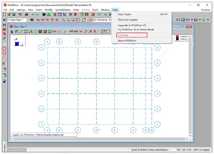Click grid bubble A at top
Screen dimensions: 214x154
point(47,41)
